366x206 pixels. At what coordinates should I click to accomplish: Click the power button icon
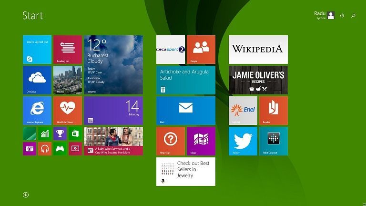(x=342, y=15)
